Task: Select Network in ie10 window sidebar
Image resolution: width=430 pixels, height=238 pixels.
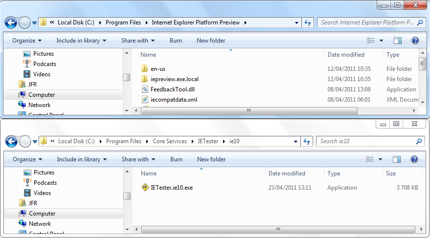Action: (35, 224)
